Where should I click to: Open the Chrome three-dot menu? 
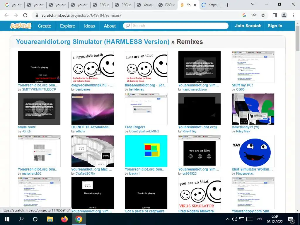click(x=294, y=15)
